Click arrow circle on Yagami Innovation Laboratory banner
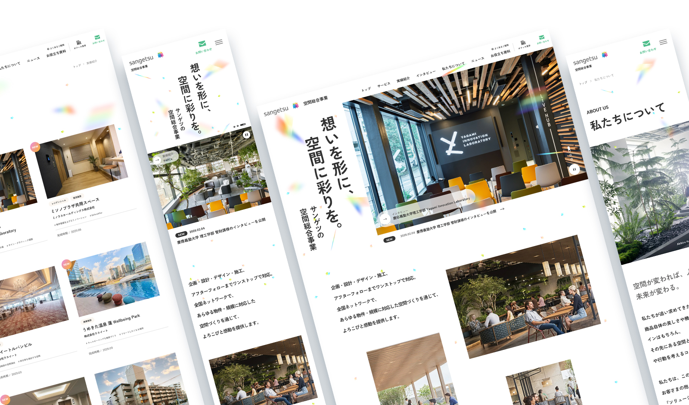The width and height of the screenshot is (689, 405). click(x=384, y=219)
